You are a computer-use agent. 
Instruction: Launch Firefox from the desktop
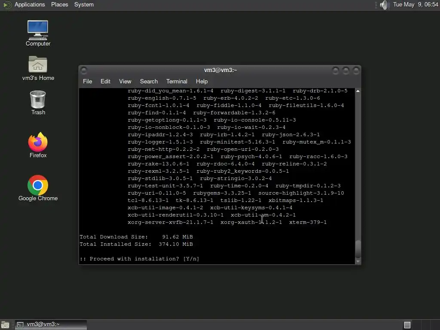pyautogui.click(x=38, y=145)
